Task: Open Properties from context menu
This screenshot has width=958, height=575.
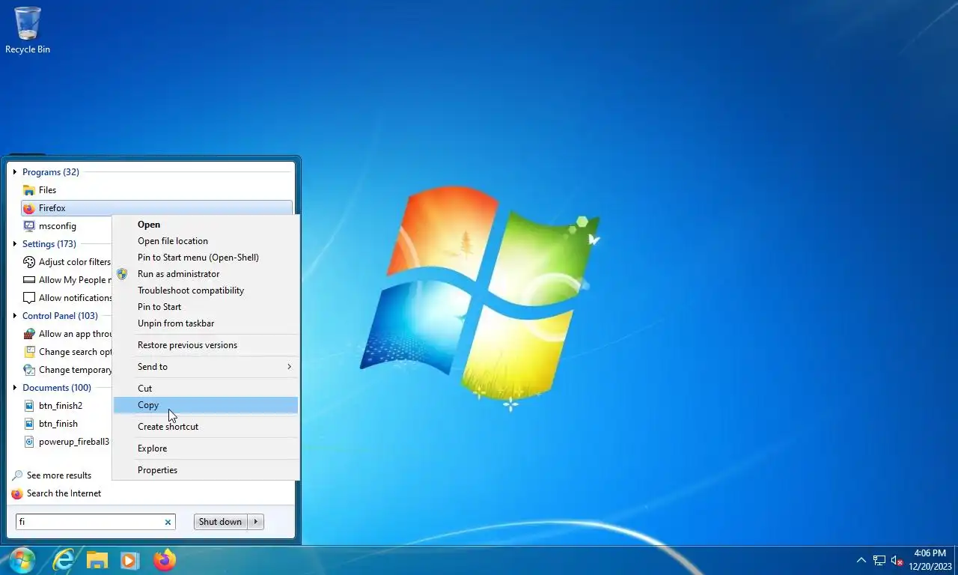Action: click(206, 470)
